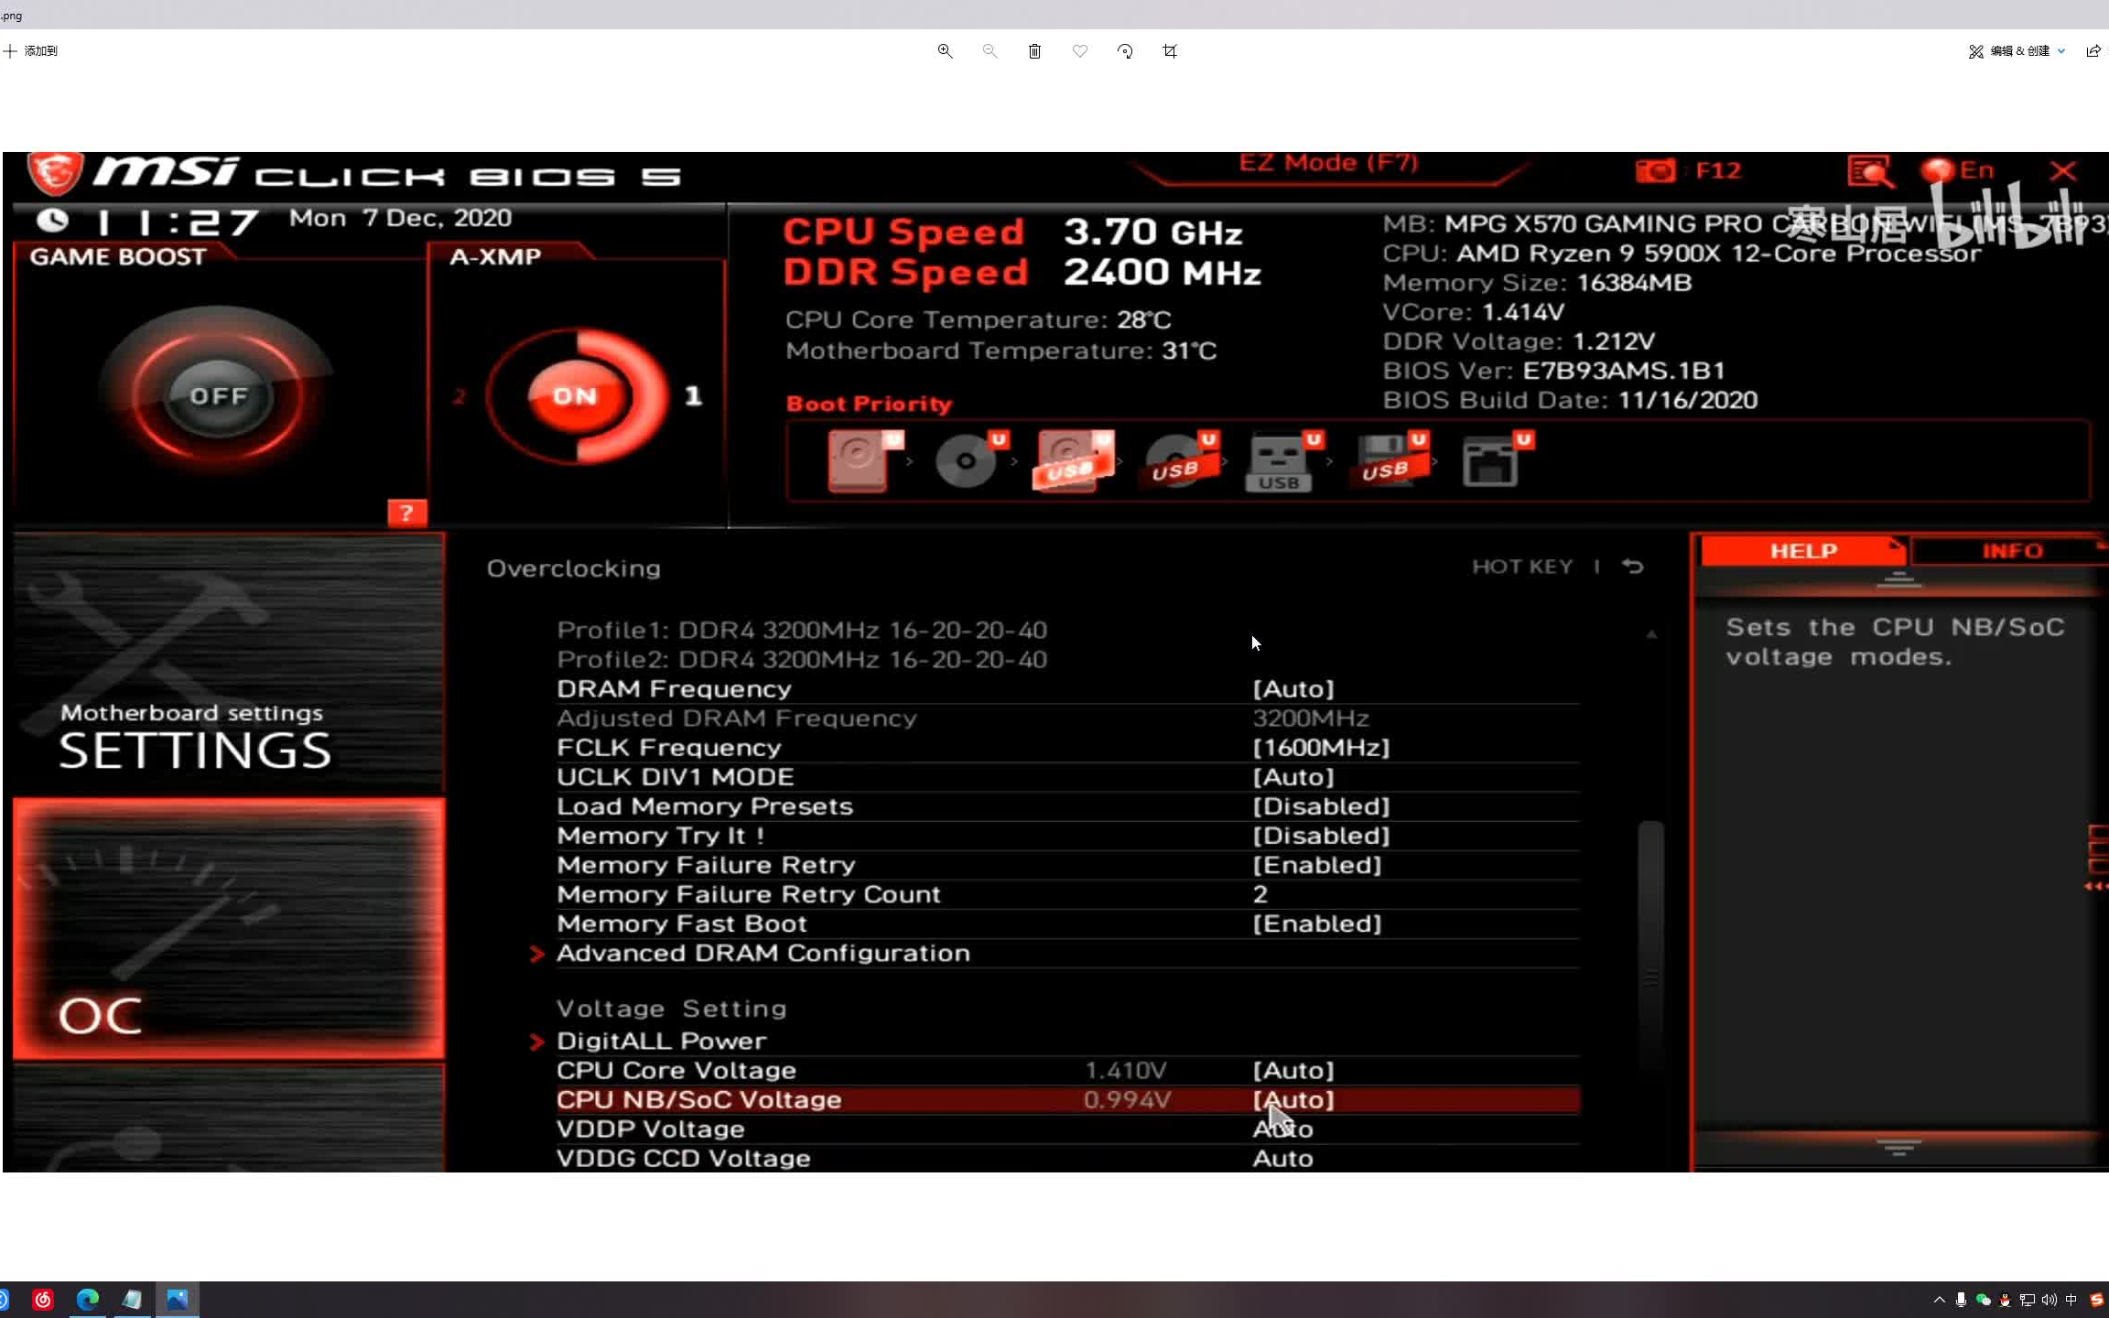Click the Game Boost help question mark
This screenshot has width=2109, height=1318.
[406, 513]
